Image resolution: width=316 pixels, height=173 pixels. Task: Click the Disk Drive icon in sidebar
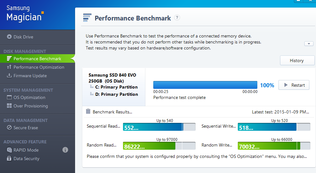coord(9,37)
